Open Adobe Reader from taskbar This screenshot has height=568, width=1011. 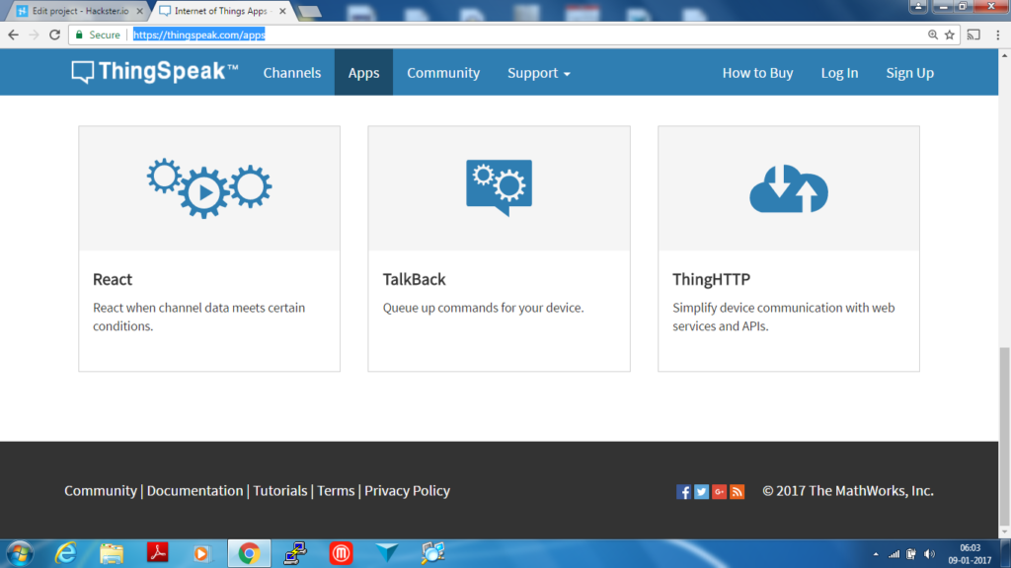[157, 552]
